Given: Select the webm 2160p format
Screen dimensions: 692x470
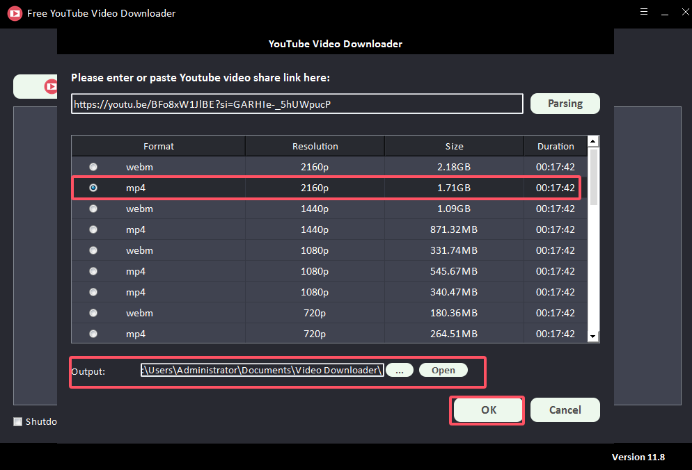Looking at the screenshot, I should pyautogui.click(x=93, y=167).
